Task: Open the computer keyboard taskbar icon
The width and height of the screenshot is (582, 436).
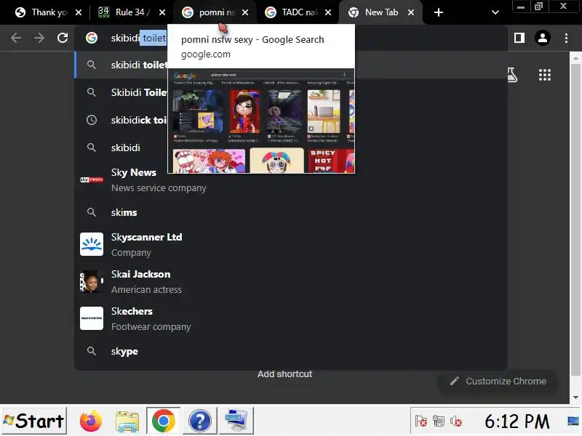Action: pos(236,421)
